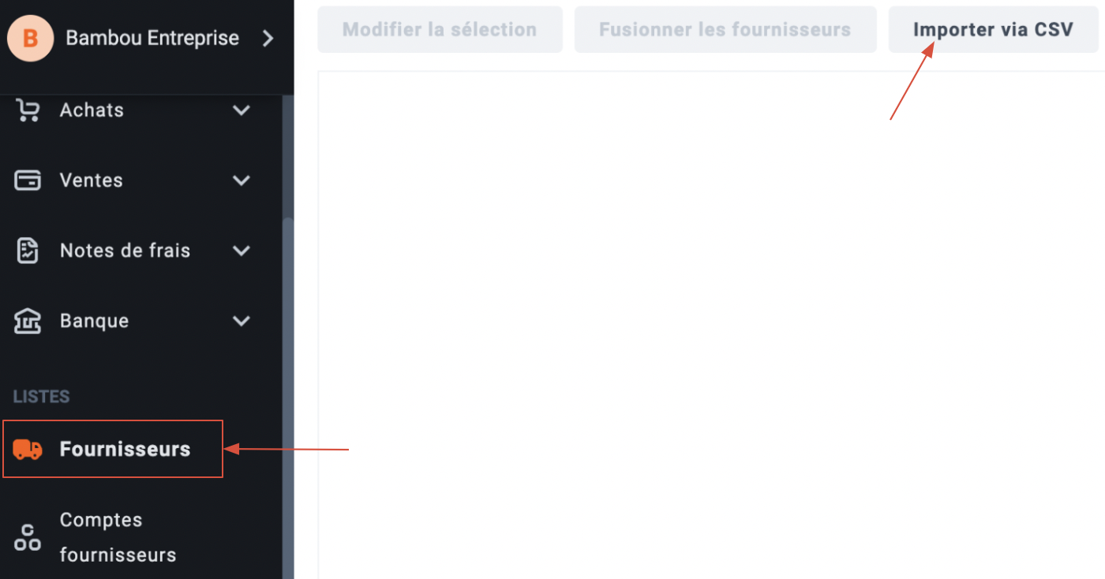Click the Comptes fournisseurs icon
The image size is (1105, 579).
tap(28, 537)
